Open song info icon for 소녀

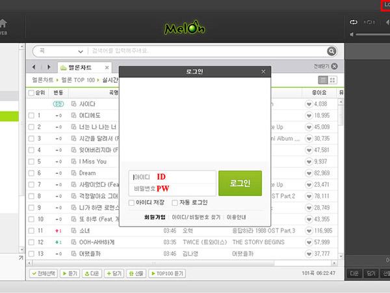[x=73, y=230]
